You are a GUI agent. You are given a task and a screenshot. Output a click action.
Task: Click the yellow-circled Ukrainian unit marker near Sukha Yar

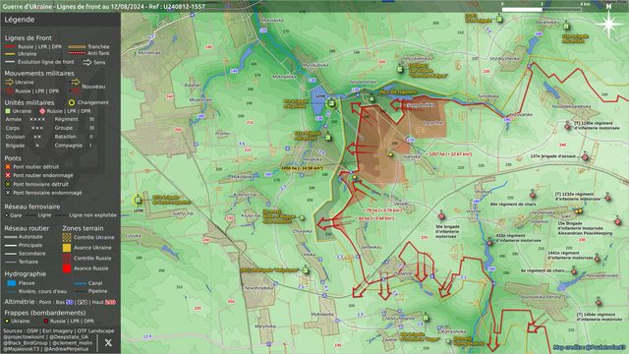138,200
